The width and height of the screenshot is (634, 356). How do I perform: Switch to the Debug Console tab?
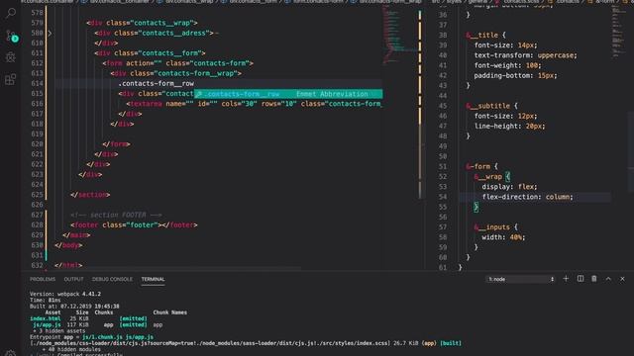click(x=112, y=279)
